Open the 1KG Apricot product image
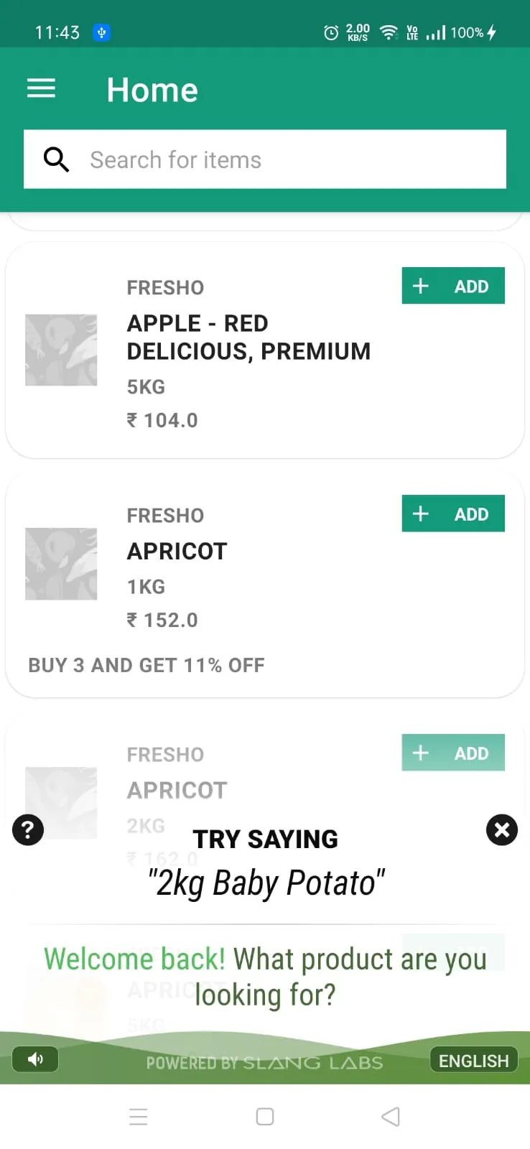The height and width of the screenshot is (1149, 530). pyautogui.click(x=61, y=564)
